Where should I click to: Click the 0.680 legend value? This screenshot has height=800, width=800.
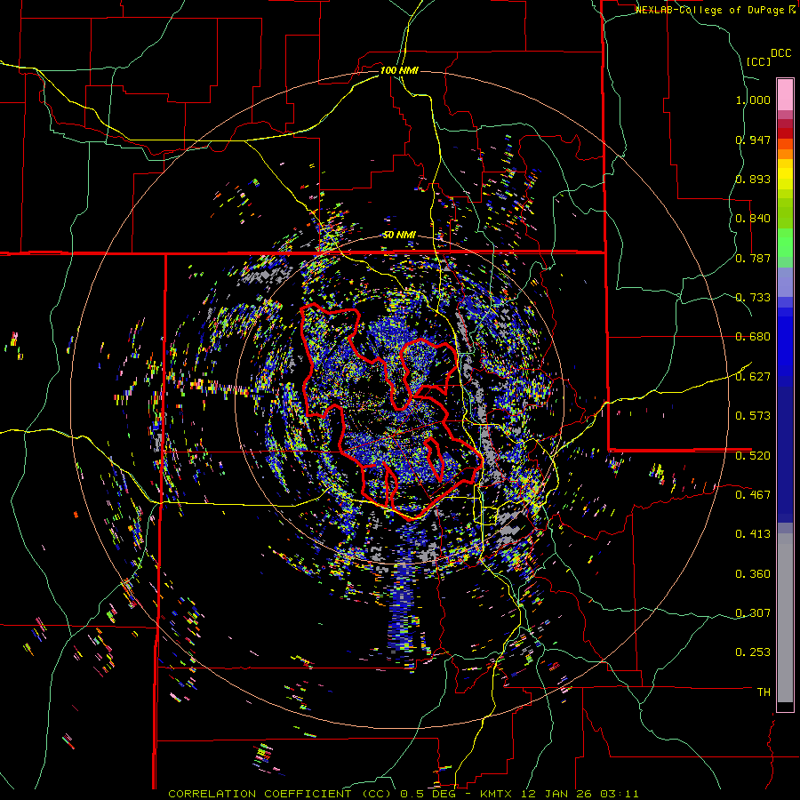tap(753, 337)
